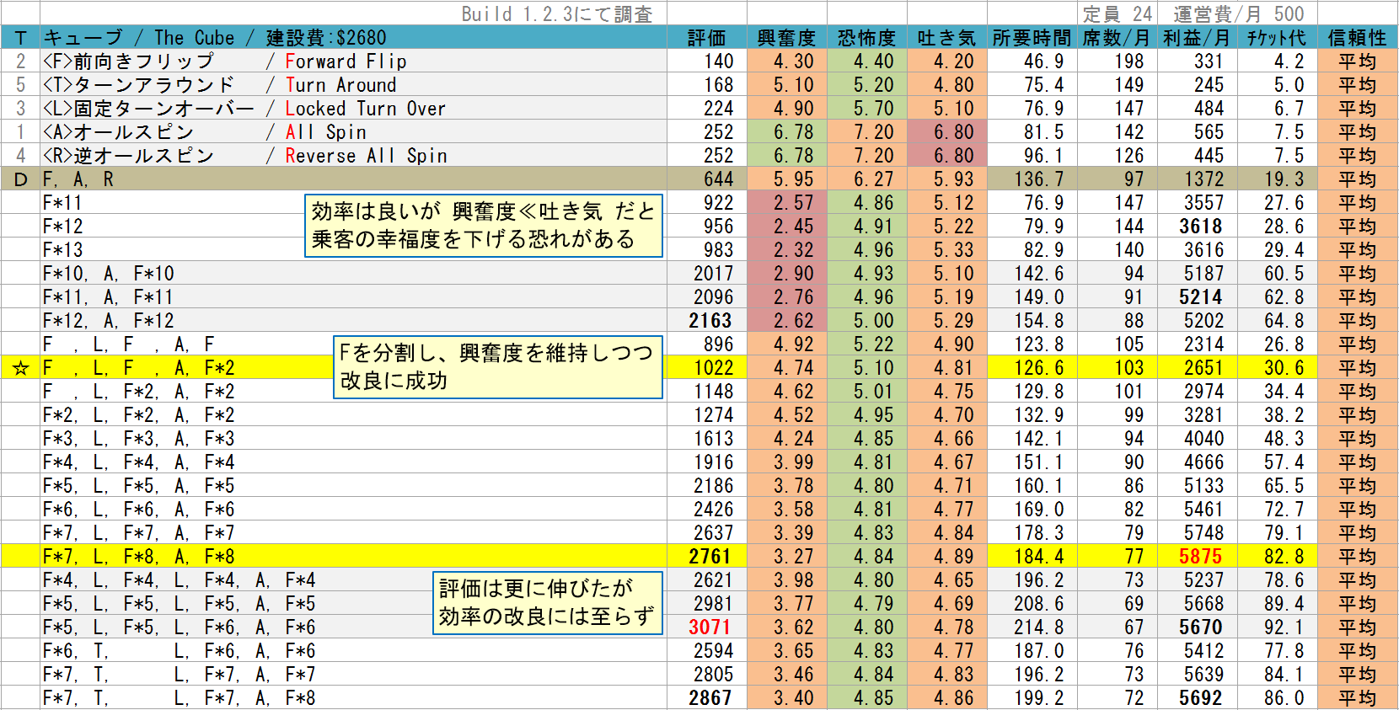Select the red 5875 profit cell
Screen dimensions: 1399x710
coord(1200,557)
